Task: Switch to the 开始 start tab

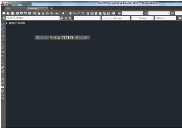Action: (x=8, y=8)
